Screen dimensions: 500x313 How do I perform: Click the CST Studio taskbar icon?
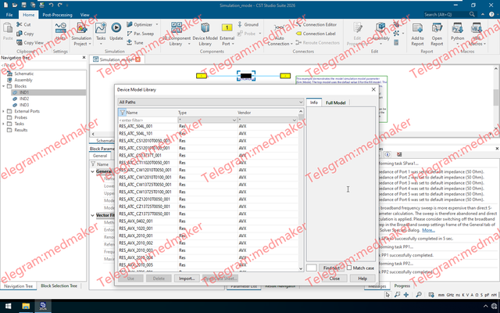[43, 306]
